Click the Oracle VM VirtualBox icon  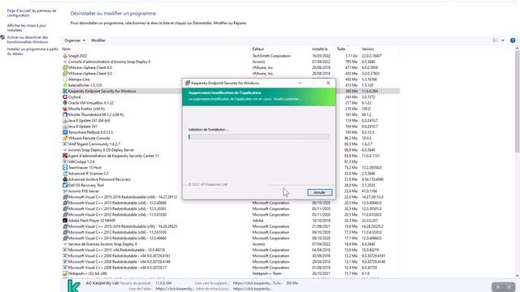[65, 103]
